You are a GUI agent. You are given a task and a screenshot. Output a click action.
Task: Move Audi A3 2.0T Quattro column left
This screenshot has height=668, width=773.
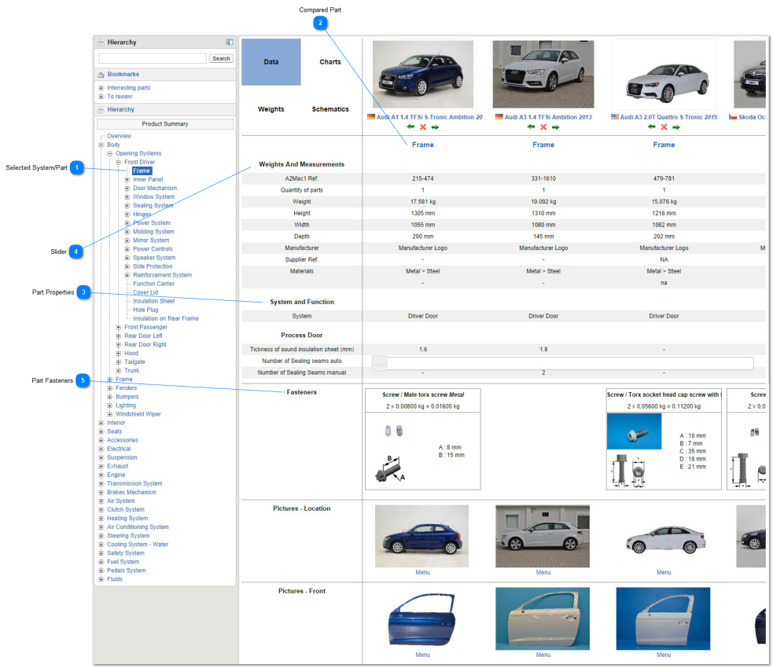(652, 127)
